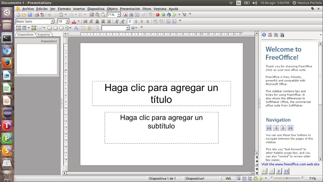This screenshot has height=182, width=323.
Task: Increase font size with A up-arrow icon
Action: (116, 21)
